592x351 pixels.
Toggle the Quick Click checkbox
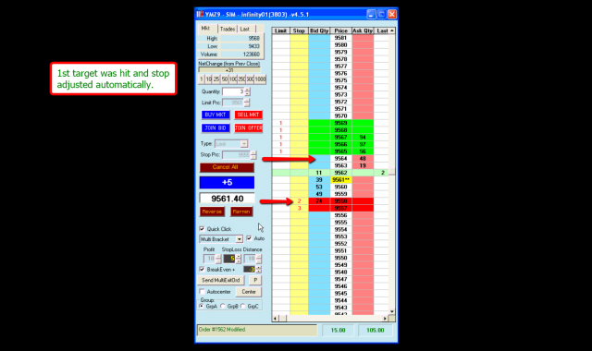coord(202,229)
